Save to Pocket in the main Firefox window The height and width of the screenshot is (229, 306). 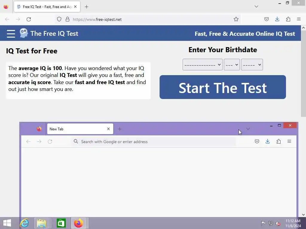click(266, 19)
